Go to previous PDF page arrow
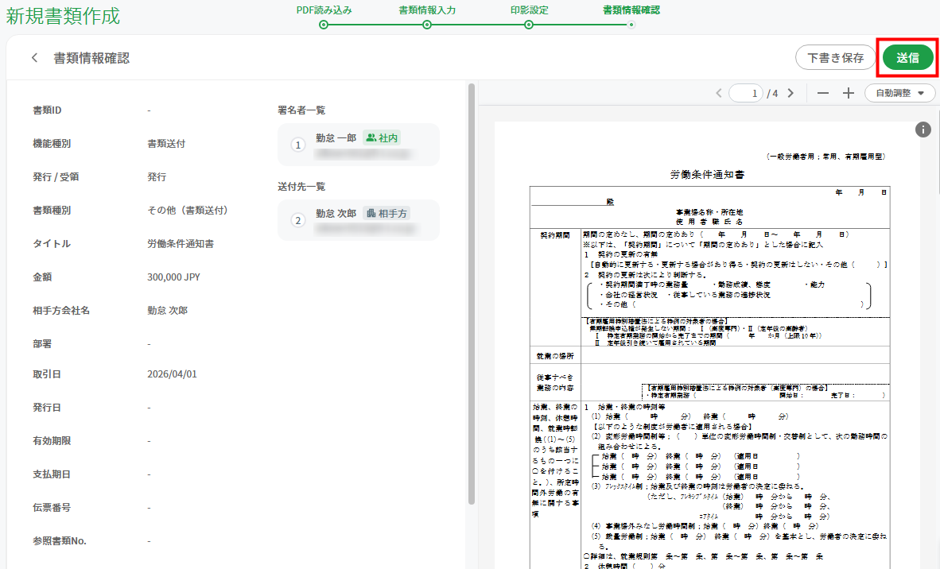This screenshot has height=569, width=940. (x=719, y=93)
